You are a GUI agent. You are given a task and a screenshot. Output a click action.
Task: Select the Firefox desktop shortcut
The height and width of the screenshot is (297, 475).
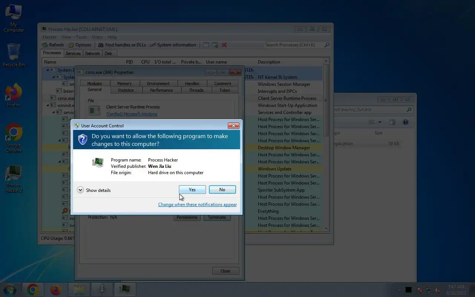[14, 95]
